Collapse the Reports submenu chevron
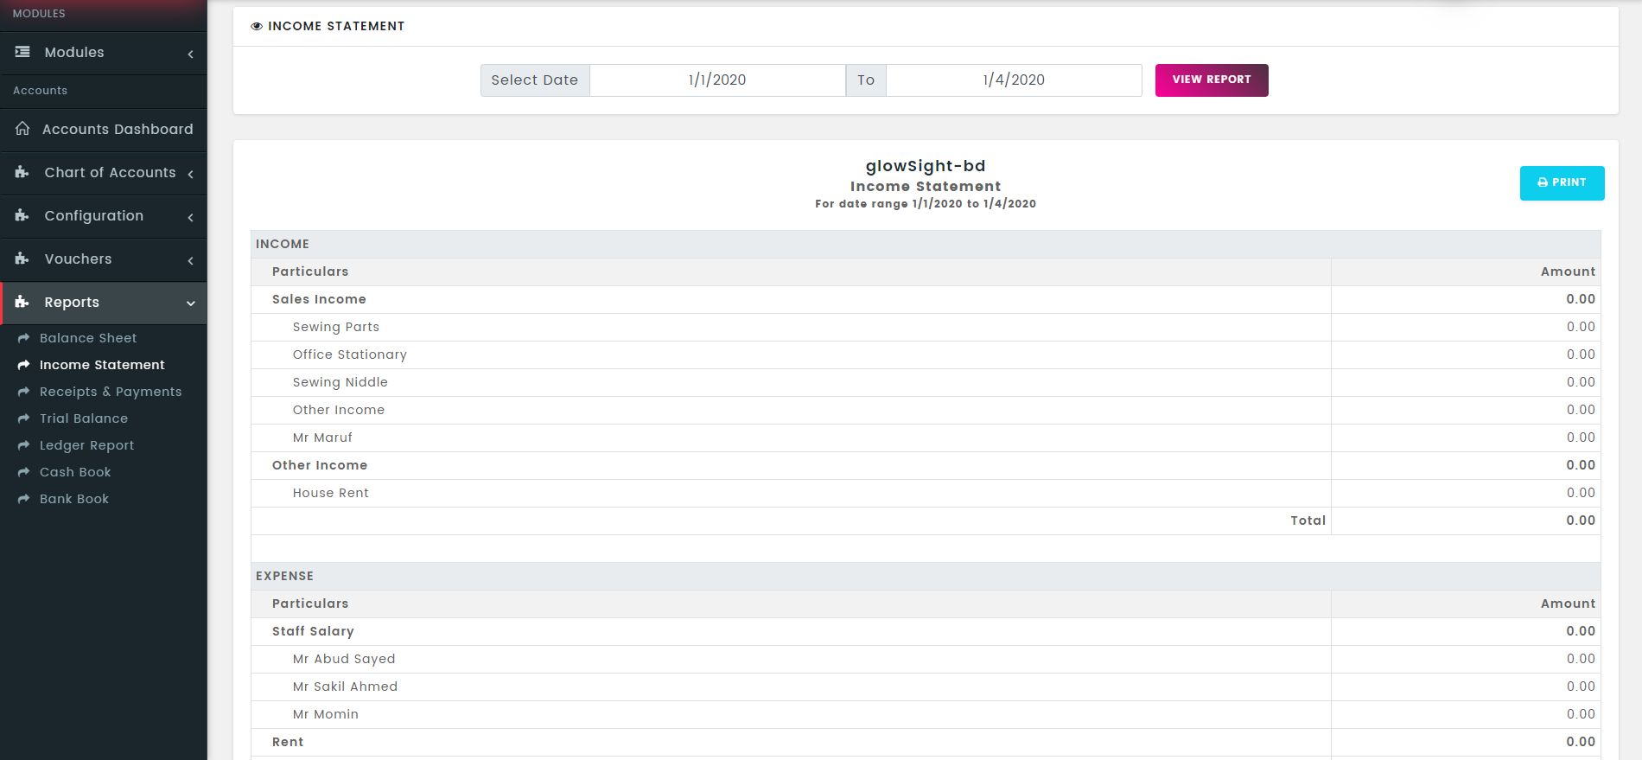 tap(191, 303)
